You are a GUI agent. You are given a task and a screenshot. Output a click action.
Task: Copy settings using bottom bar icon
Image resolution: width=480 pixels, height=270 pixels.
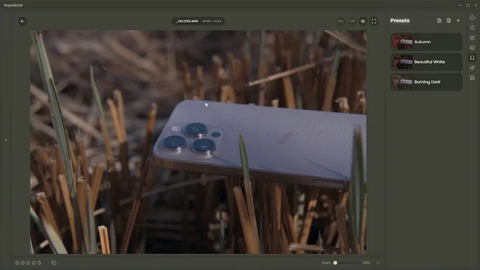53,263
